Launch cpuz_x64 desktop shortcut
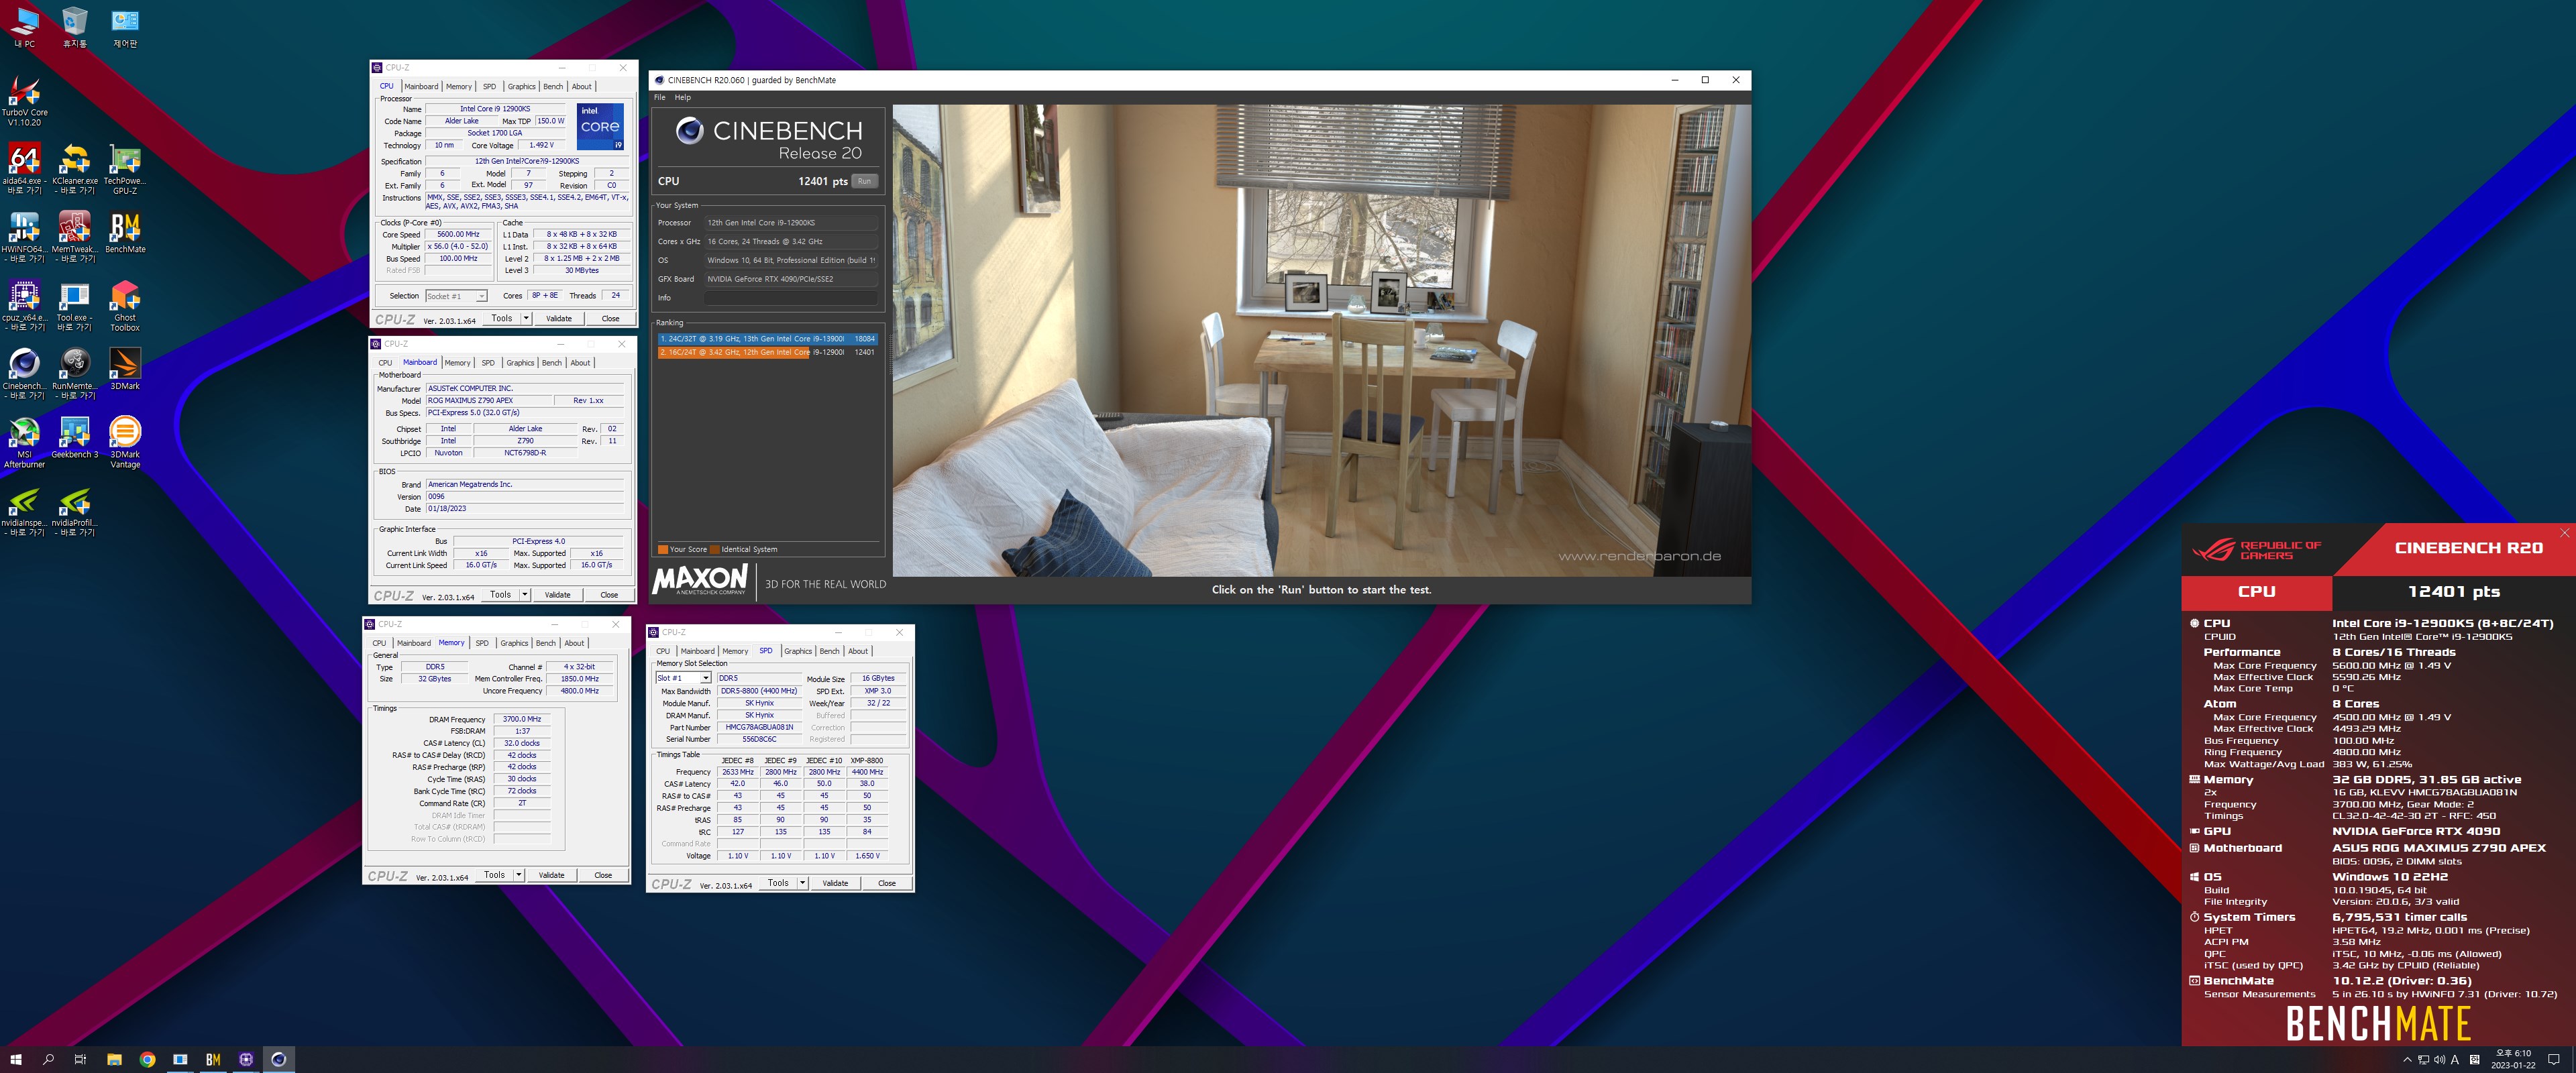Viewport: 2576px width, 1073px height. tap(24, 305)
